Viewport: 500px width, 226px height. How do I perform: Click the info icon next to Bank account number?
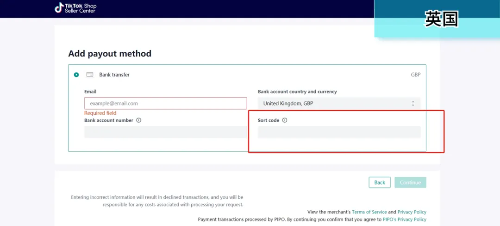pos(139,120)
